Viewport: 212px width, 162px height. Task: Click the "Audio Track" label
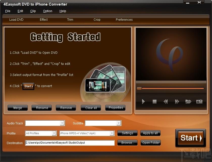pos(15,123)
